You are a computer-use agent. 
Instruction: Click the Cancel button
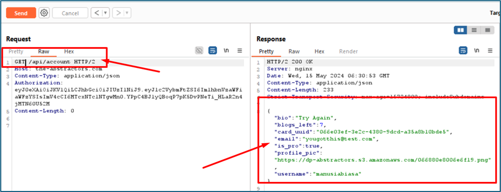(70, 13)
